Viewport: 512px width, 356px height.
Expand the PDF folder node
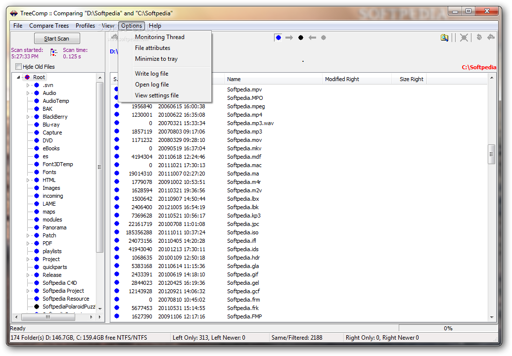[28, 243]
